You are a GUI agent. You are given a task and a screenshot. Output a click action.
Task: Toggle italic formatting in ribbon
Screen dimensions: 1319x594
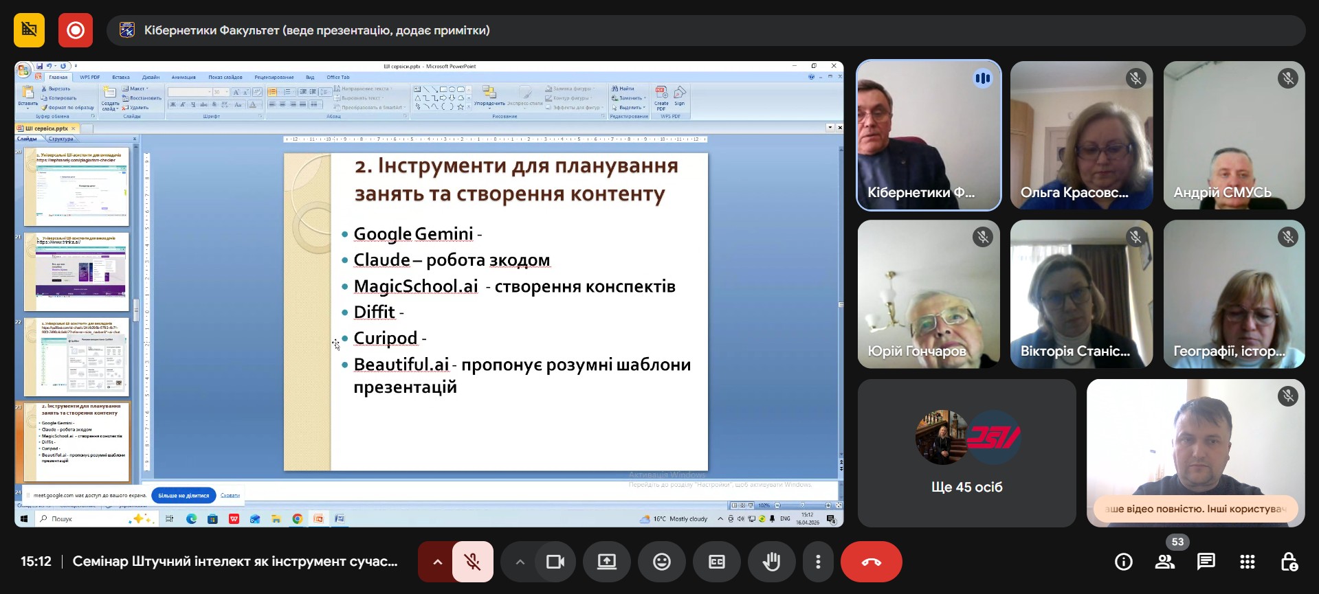point(183,104)
